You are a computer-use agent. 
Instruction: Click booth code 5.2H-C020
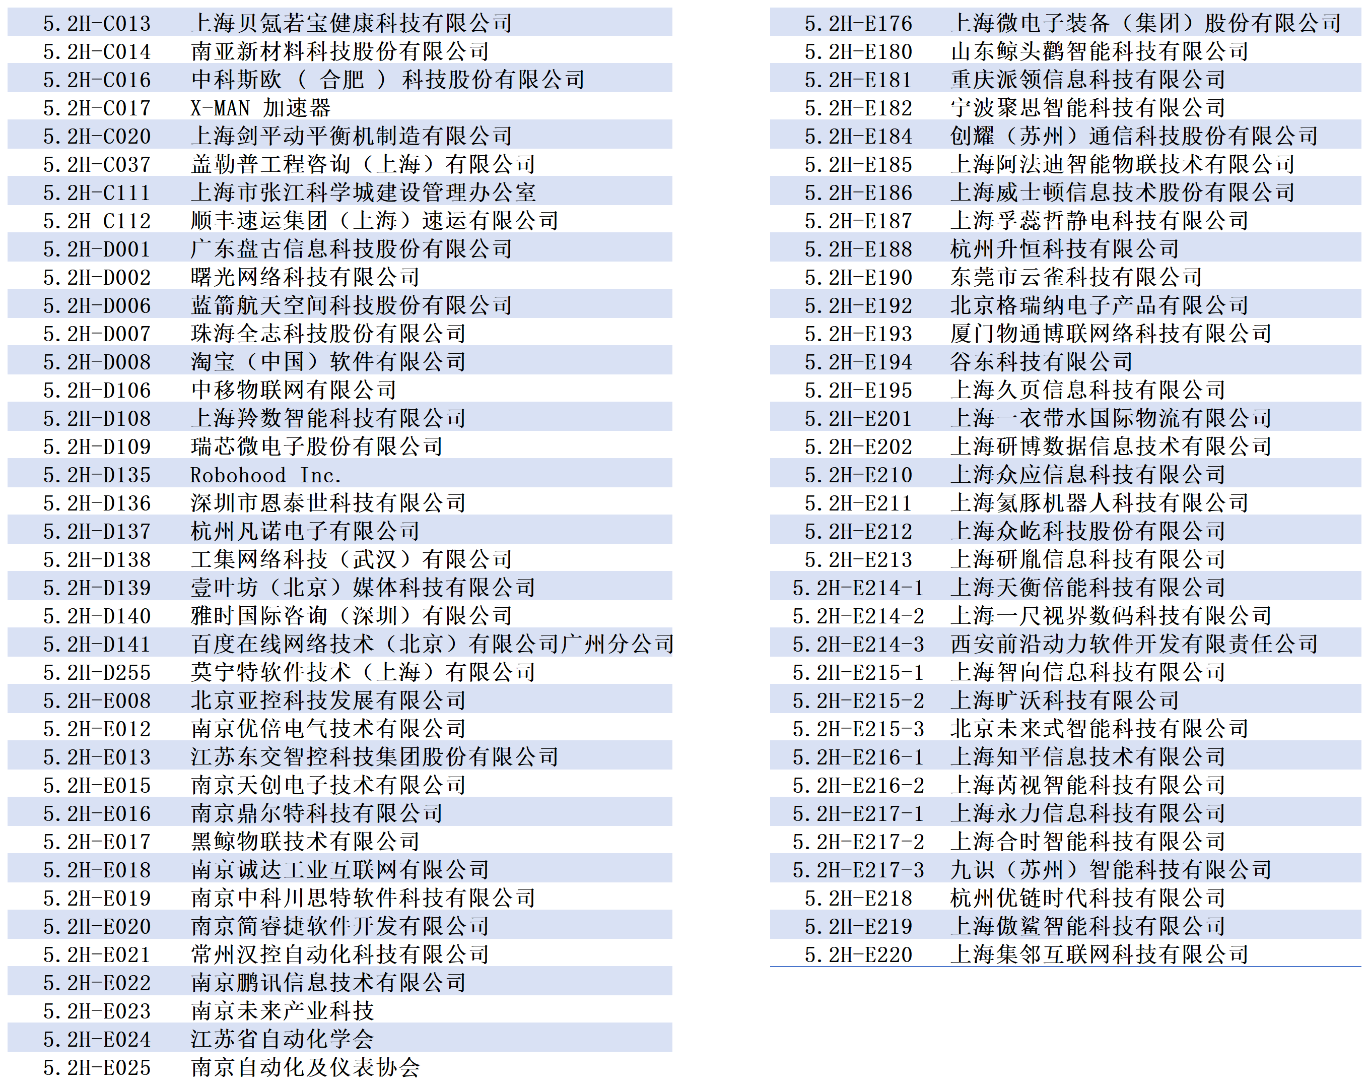pos(97,136)
